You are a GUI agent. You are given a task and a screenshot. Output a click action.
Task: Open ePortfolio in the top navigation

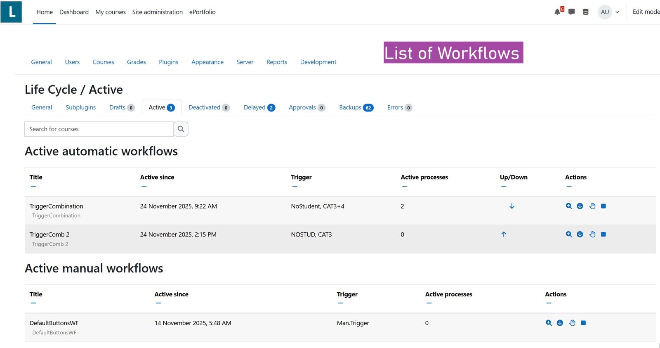203,12
